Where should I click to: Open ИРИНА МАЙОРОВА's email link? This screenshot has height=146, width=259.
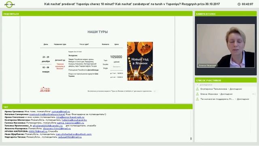click(38, 131)
